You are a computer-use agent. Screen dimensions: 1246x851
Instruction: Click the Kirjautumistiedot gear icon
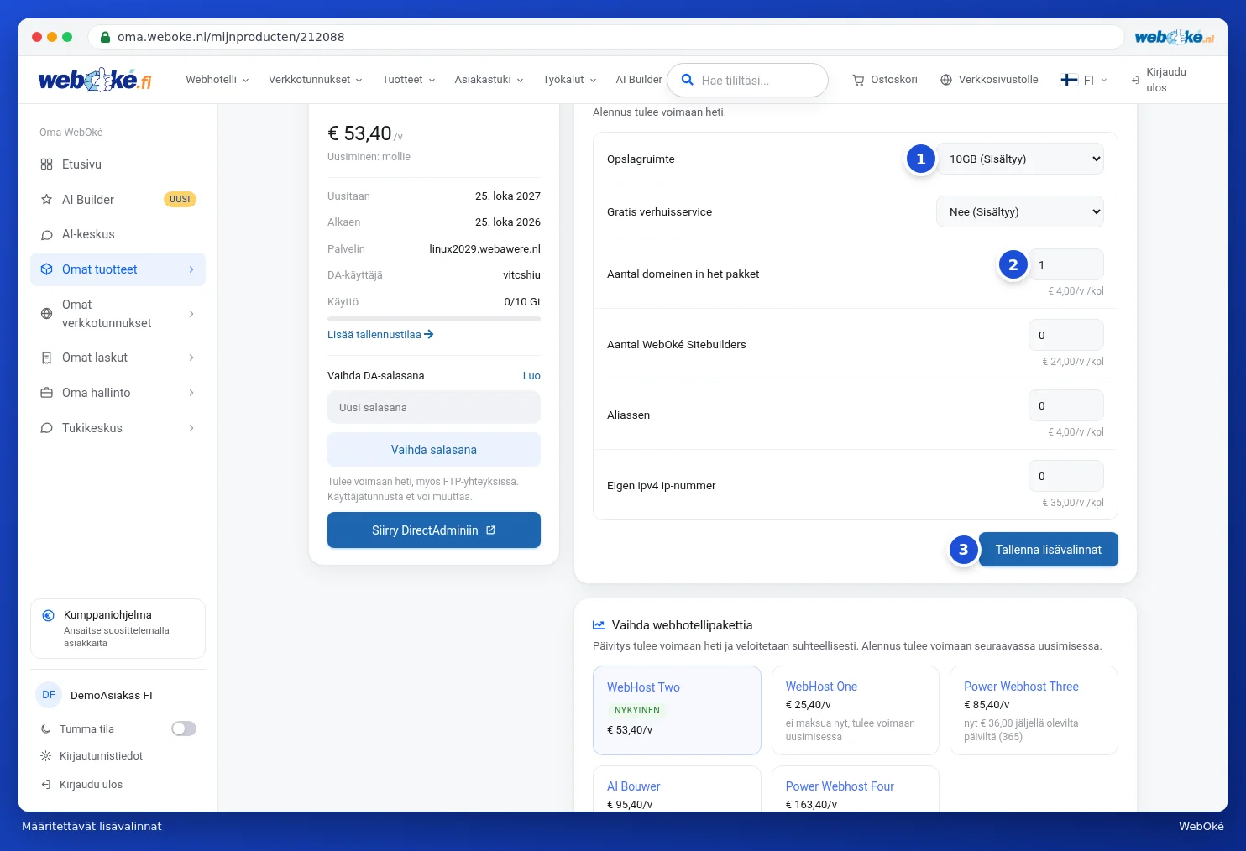click(x=45, y=756)
